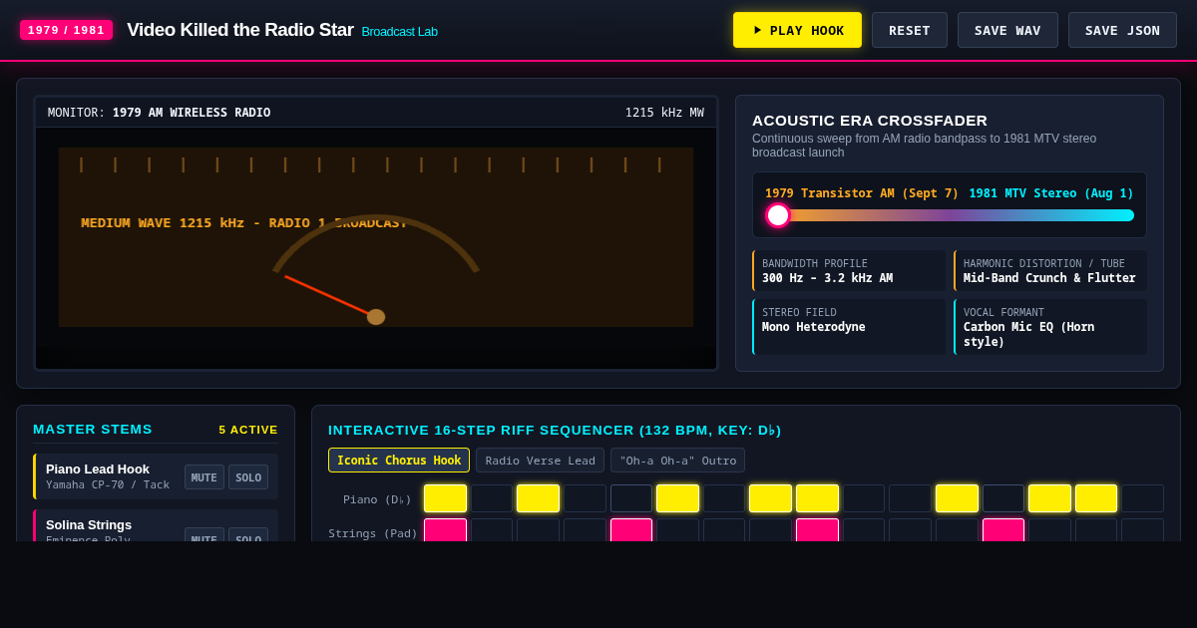Mute the Piano Lead Hook stem
The image size is (1197, 628).
(x=204, y=477)
